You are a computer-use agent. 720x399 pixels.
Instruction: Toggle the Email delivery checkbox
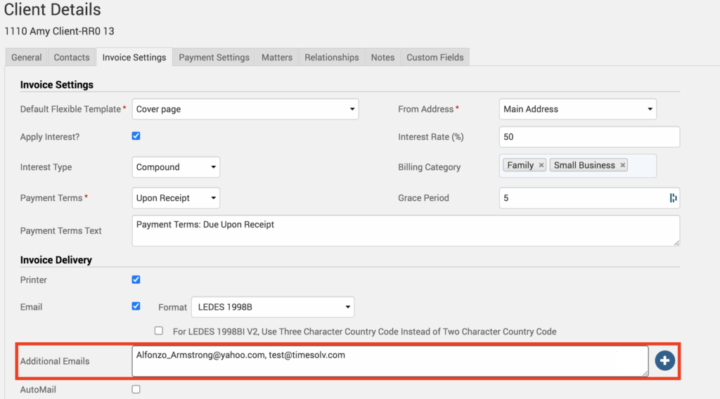(x=136, y=306)
